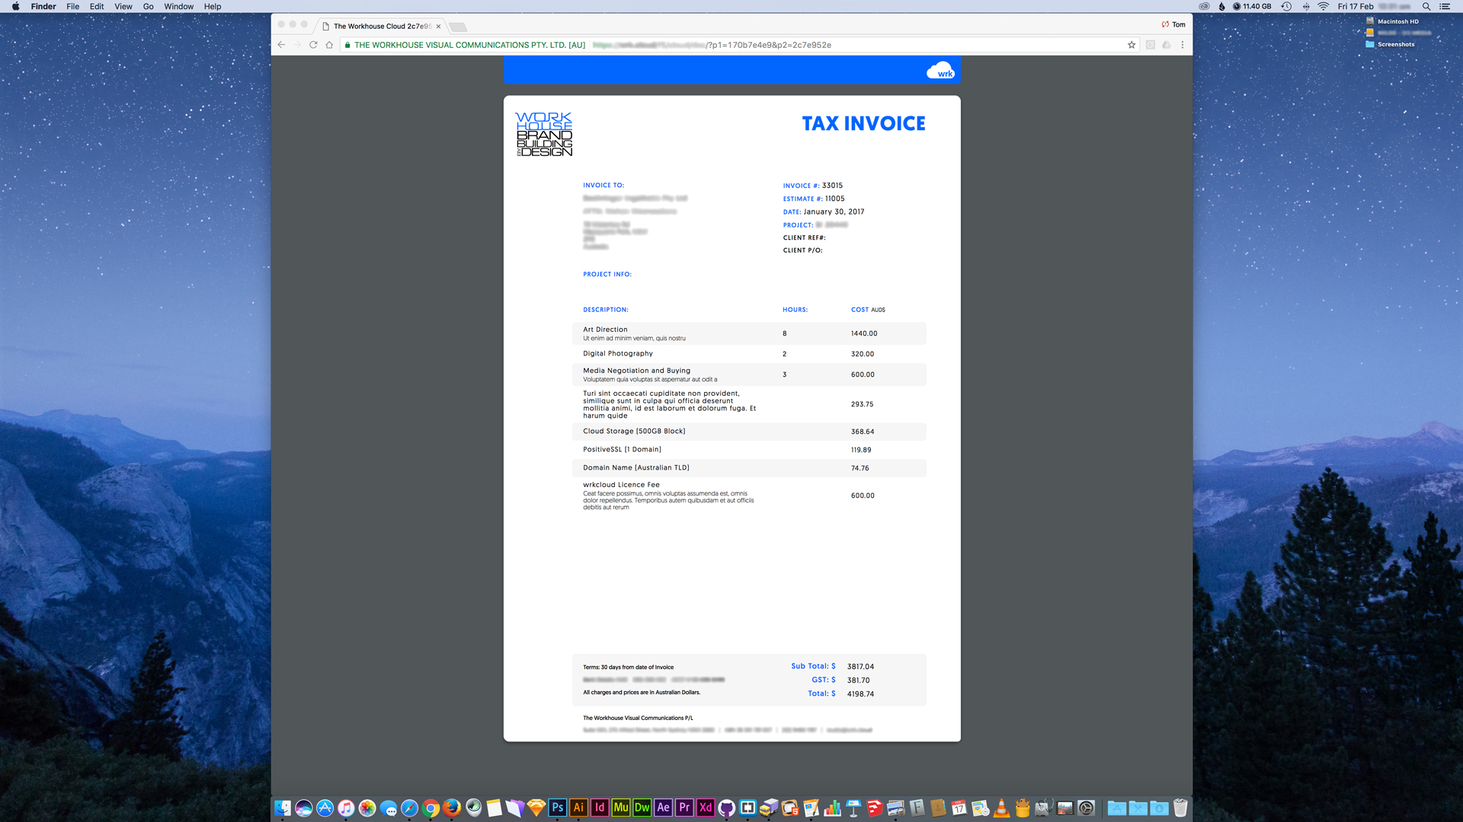Open Photoshop from the dock
Viewport: 1463px width, 822px height.
point(558,808)
